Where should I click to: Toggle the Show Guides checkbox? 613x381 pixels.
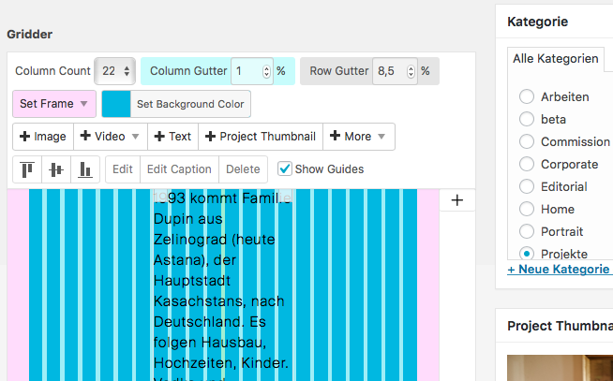coord(285,169)
